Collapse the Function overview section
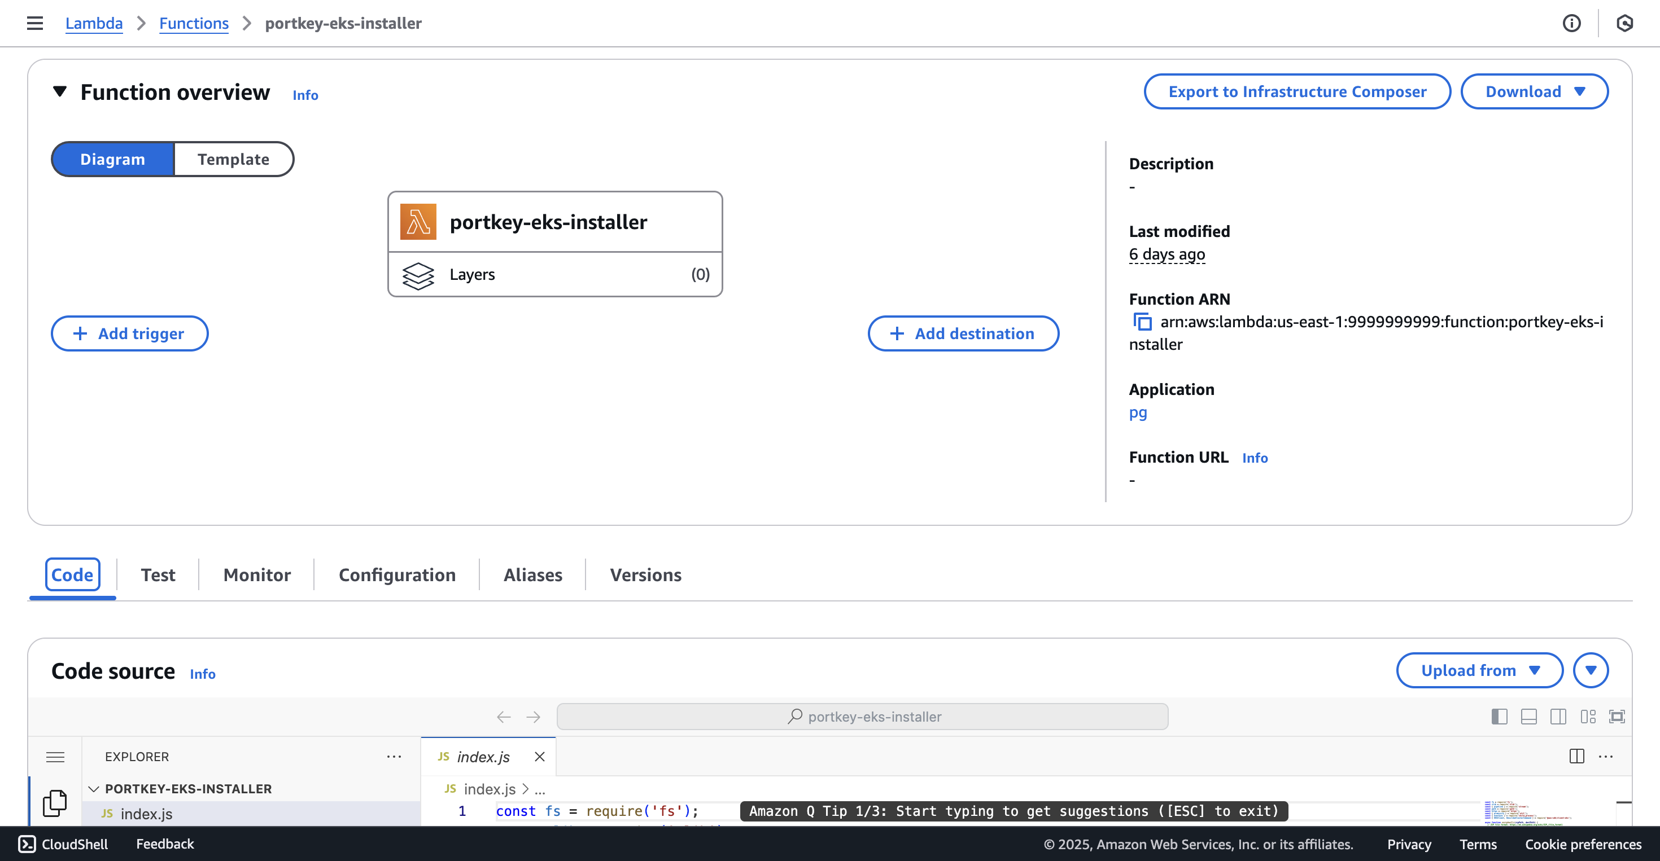This screenshot has height=861, width=1660. click(x=60, y=92)
